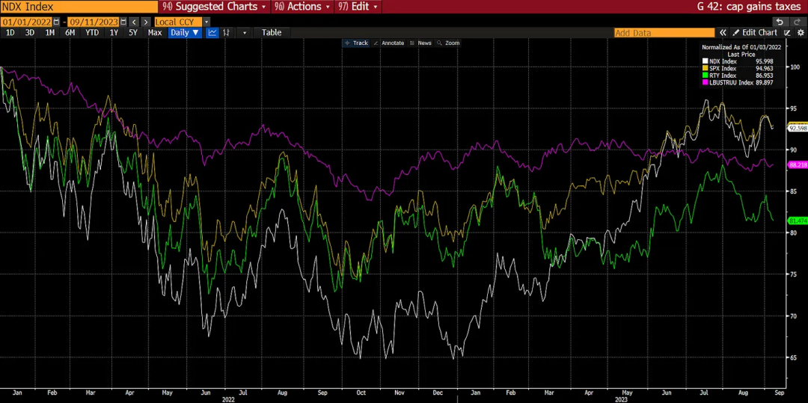Screen dimensions: 808x403
Task: Select the YTD time range tab
Action: (x=92, y=33)
